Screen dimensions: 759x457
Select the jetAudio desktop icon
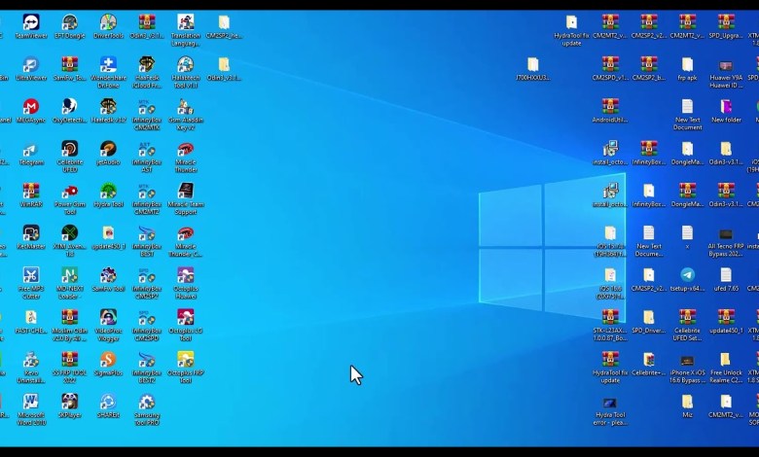point(108,150)
